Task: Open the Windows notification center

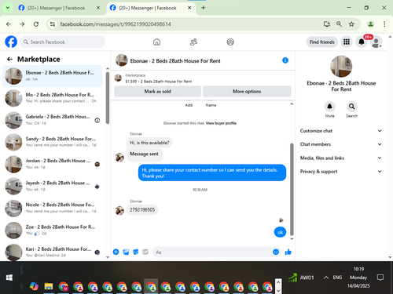Action: coord(380,278)
